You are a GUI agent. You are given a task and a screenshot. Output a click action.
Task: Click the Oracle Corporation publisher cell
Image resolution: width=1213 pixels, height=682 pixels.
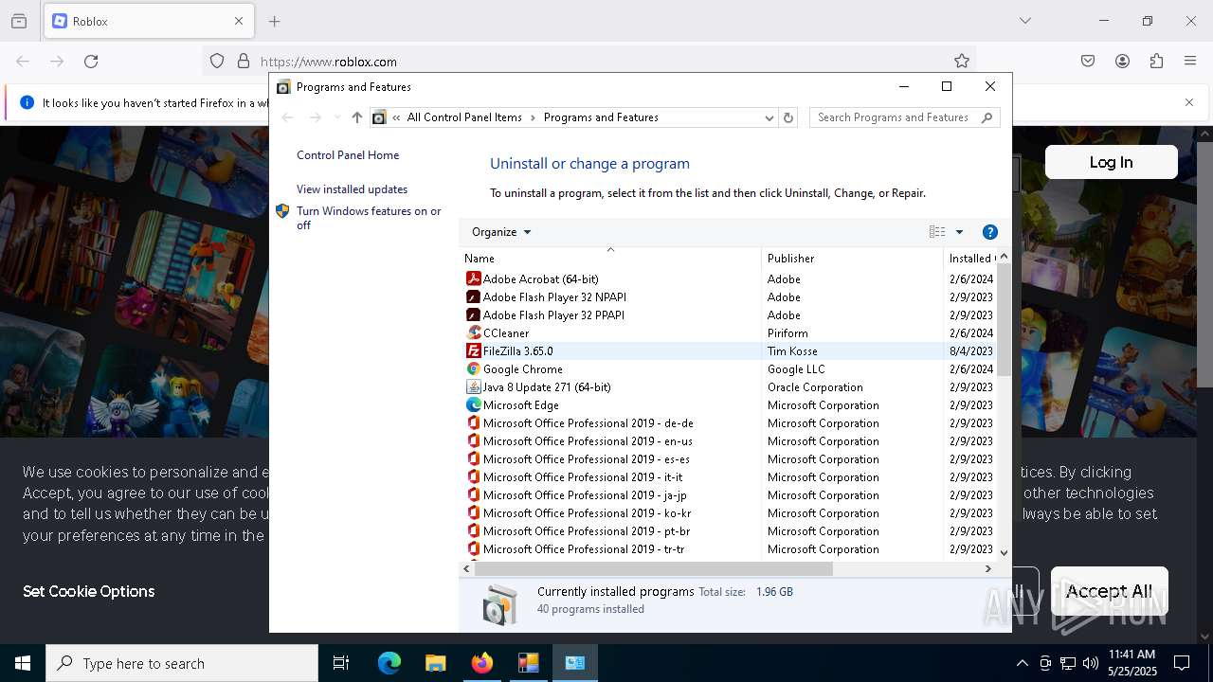[815, 386]
